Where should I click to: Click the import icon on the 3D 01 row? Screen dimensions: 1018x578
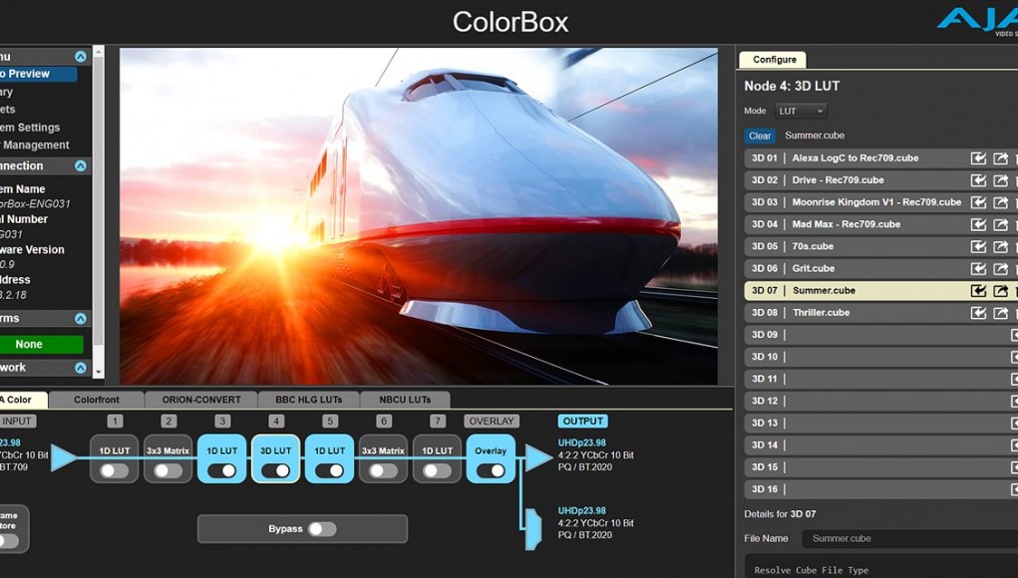[978, 158]
